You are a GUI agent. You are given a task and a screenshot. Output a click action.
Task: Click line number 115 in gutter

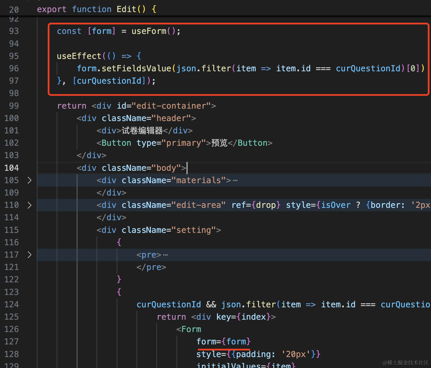pos(11,230)
